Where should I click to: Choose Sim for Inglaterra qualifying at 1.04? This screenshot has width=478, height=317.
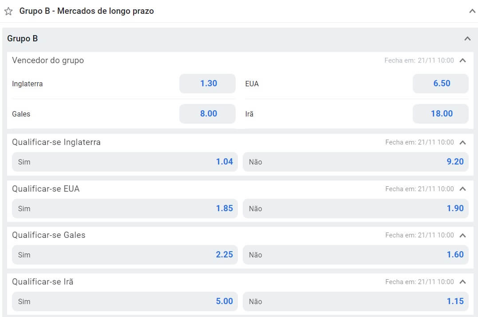125,162
